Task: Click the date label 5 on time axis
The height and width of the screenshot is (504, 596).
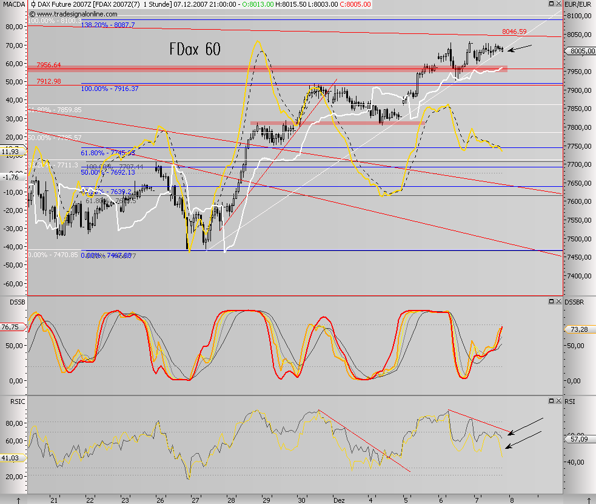Action: click(406, 500)
